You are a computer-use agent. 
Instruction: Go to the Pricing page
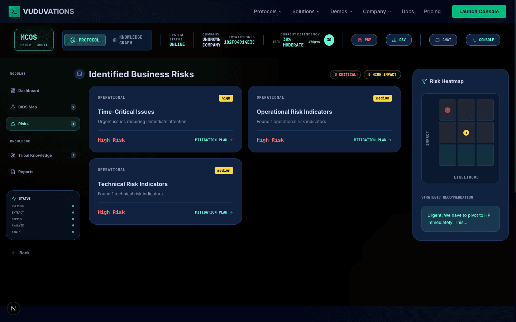432,11
